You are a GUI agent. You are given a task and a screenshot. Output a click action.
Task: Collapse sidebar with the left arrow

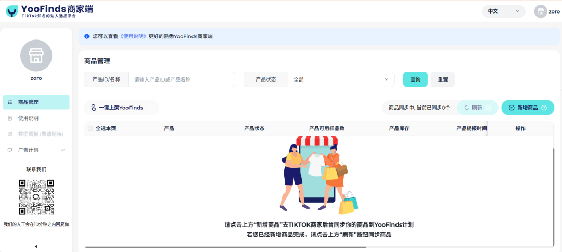36,247
